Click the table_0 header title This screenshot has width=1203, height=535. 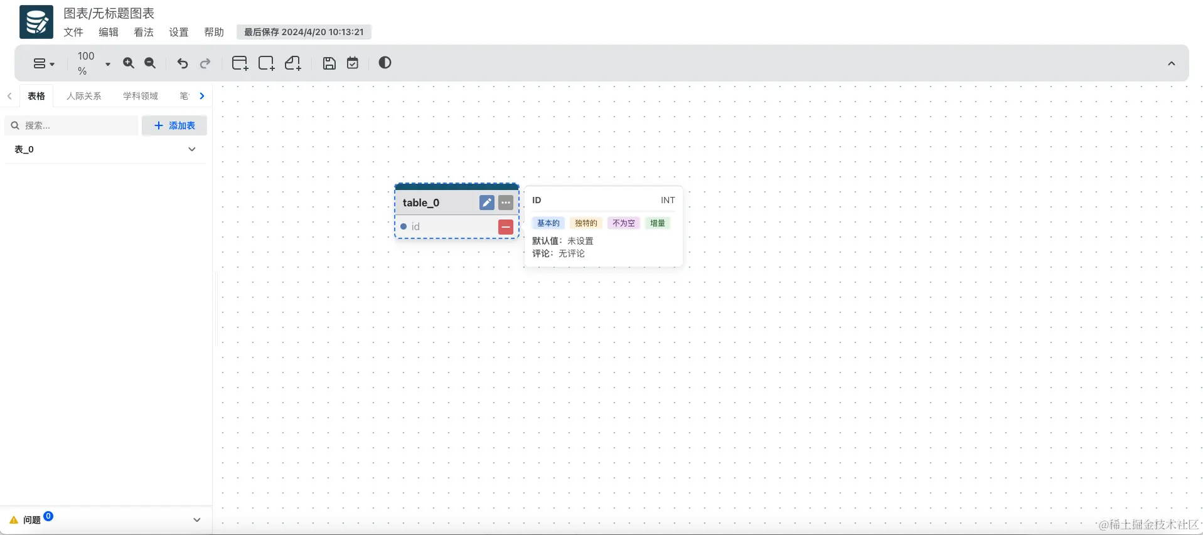click(x=421, y=203)
